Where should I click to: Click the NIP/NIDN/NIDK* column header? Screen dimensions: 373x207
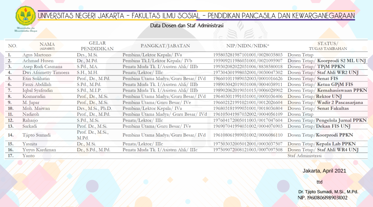point(248,46)
